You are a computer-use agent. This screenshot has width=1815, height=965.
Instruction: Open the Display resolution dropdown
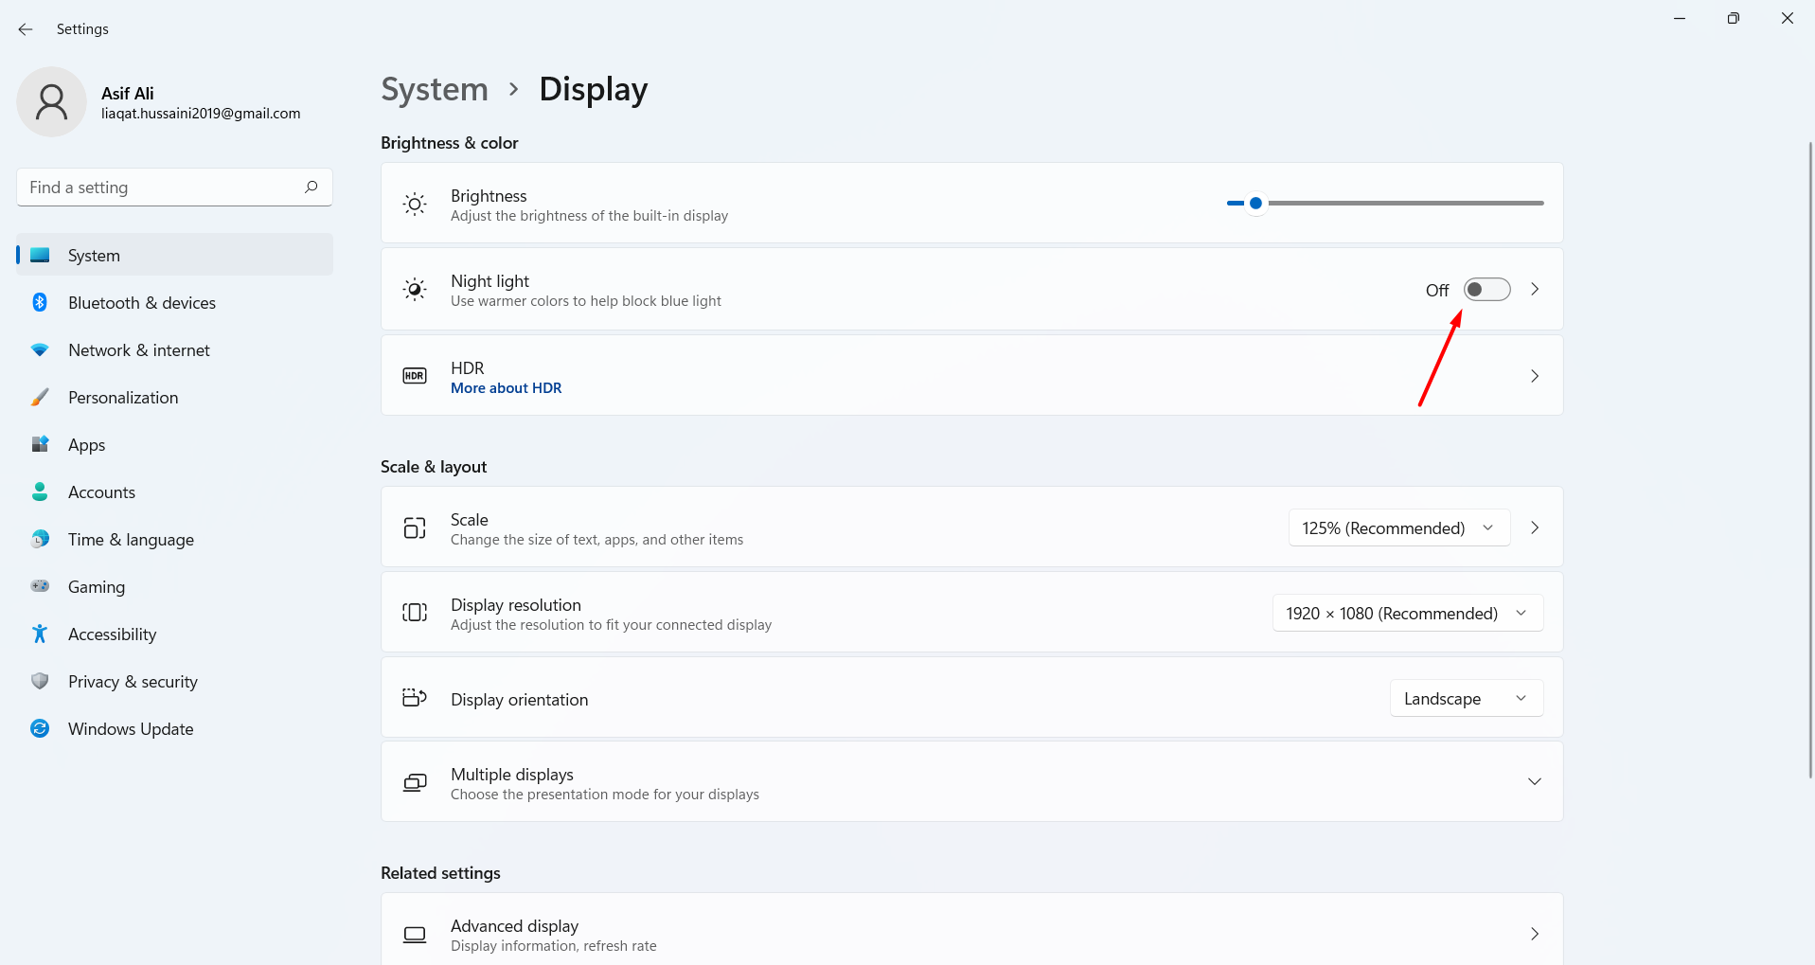1407,613
